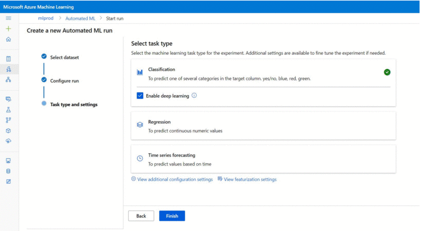Open Datasets sidebar icon
Image resolution: width=427 pixels, height=231 pixels.
[x=9, y=99]
